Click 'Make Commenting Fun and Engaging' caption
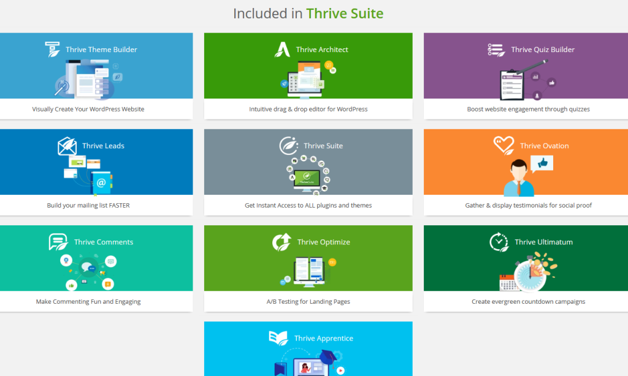 (88, 302)
